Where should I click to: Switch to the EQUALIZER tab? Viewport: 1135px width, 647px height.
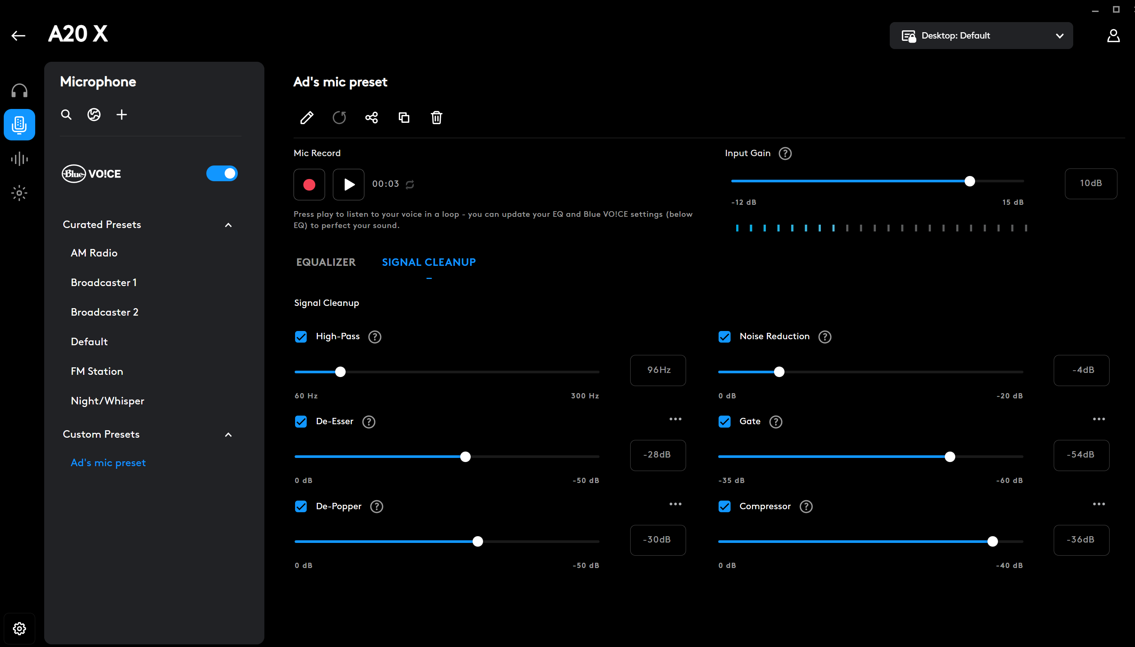point(326,262)
